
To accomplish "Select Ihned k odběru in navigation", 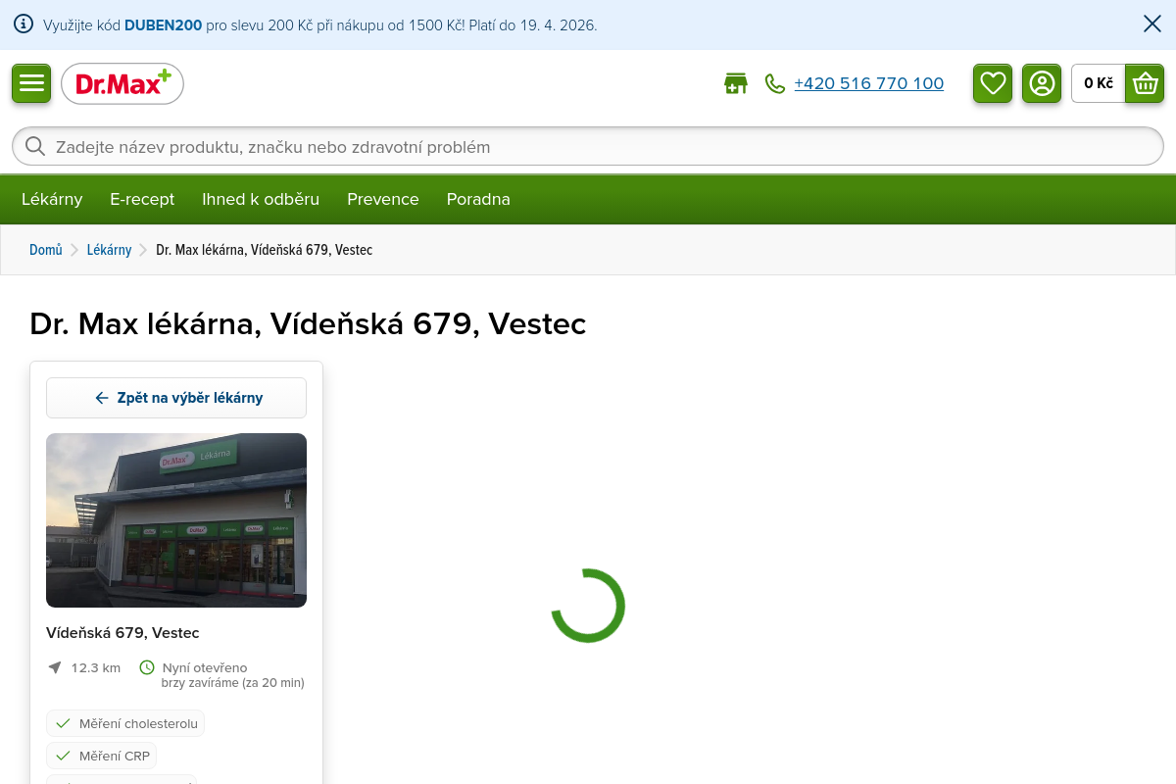I will [261, 200].
